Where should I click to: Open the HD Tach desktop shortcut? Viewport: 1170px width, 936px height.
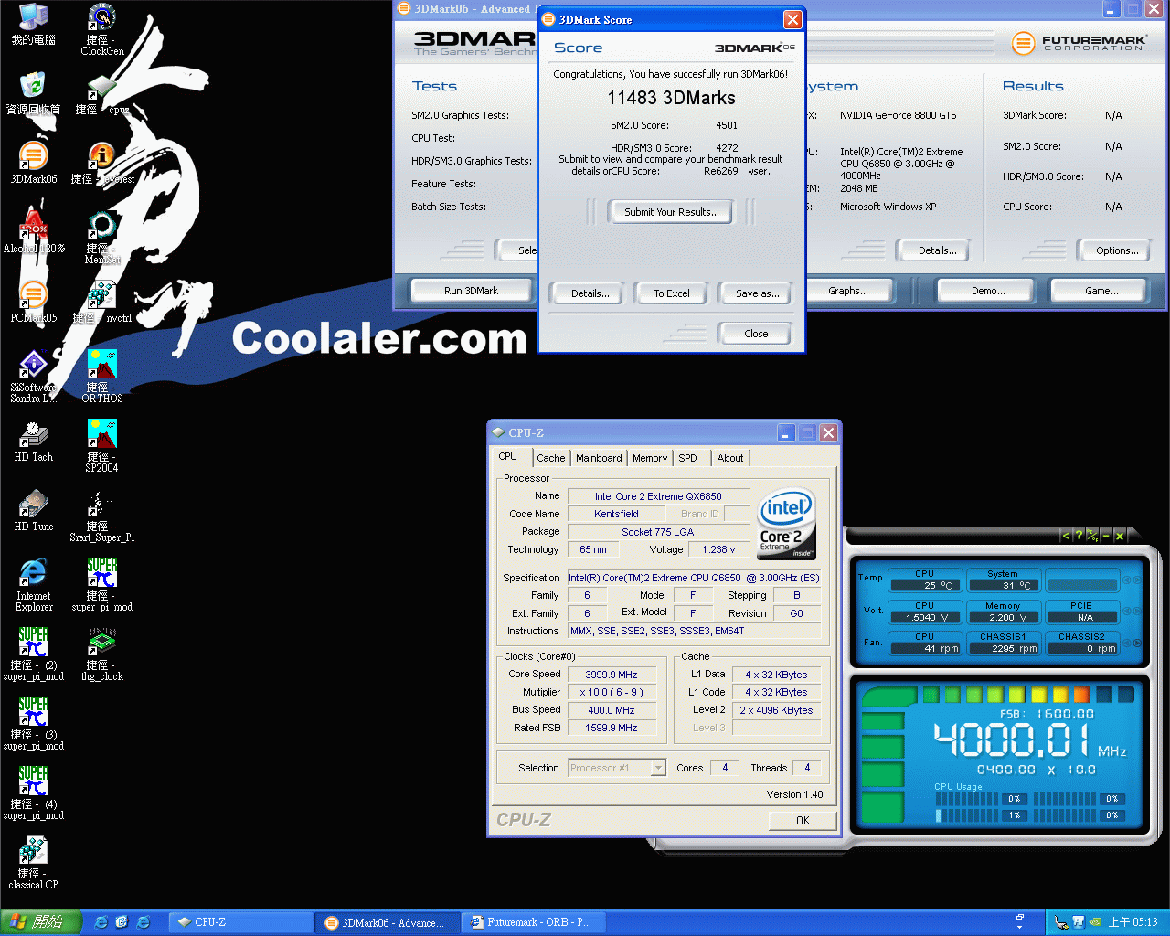click(x=34, y=441)
